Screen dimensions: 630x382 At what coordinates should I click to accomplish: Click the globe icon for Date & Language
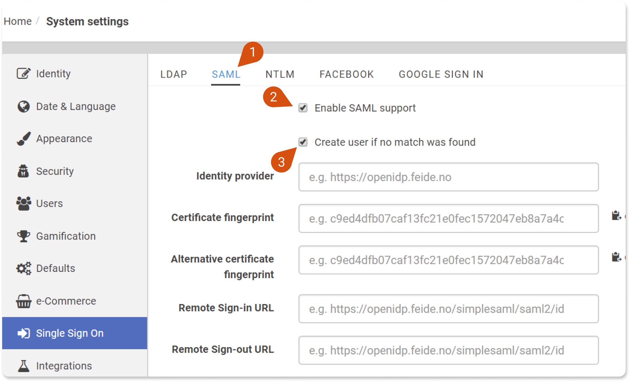click(x=24, y=106)
